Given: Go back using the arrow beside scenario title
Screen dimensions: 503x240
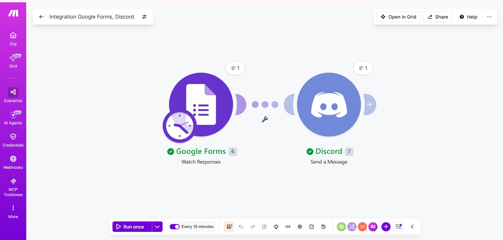Looking at the screenshot, I should [41, 17].
